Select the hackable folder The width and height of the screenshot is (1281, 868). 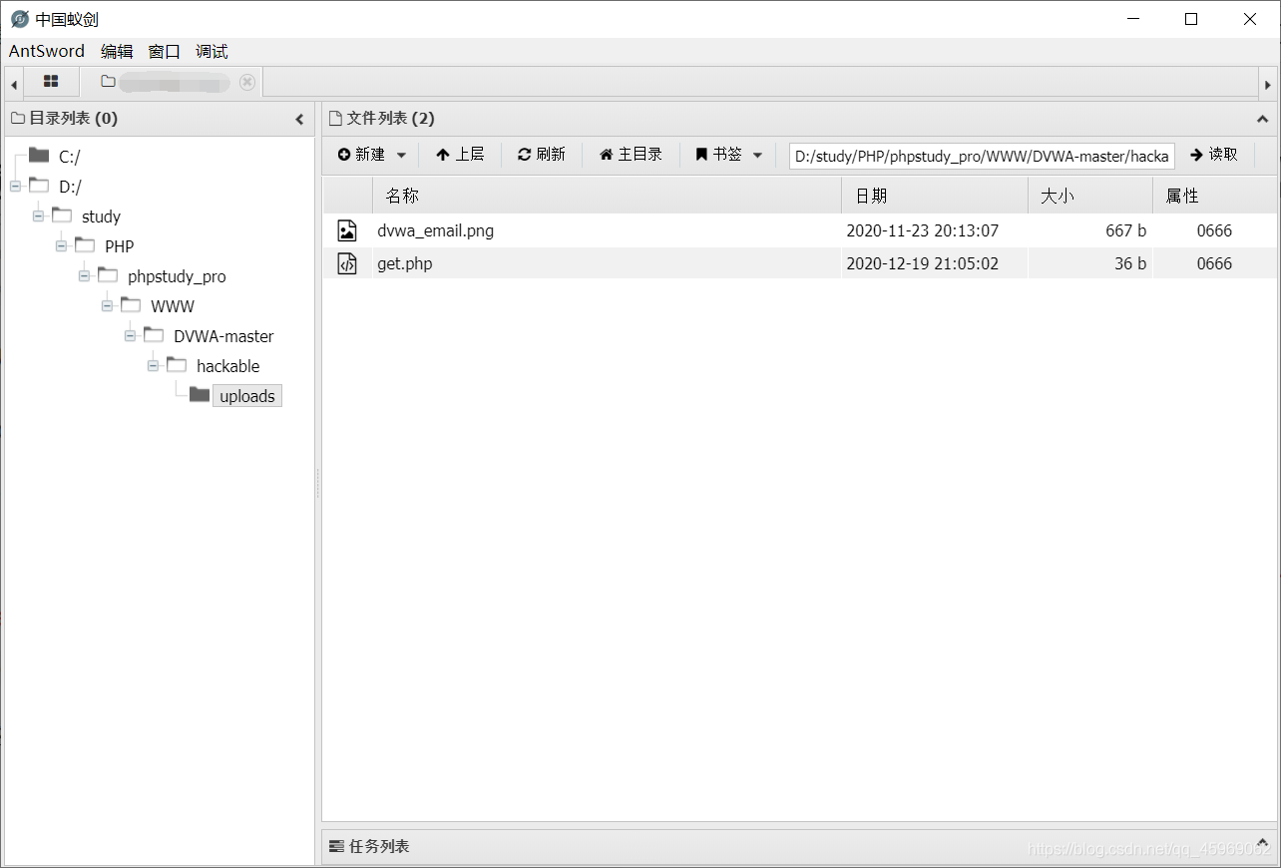(227, 366)
